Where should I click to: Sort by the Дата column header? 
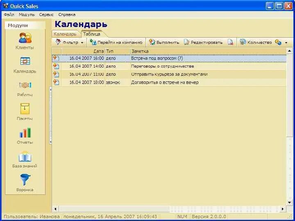(83, 51)
